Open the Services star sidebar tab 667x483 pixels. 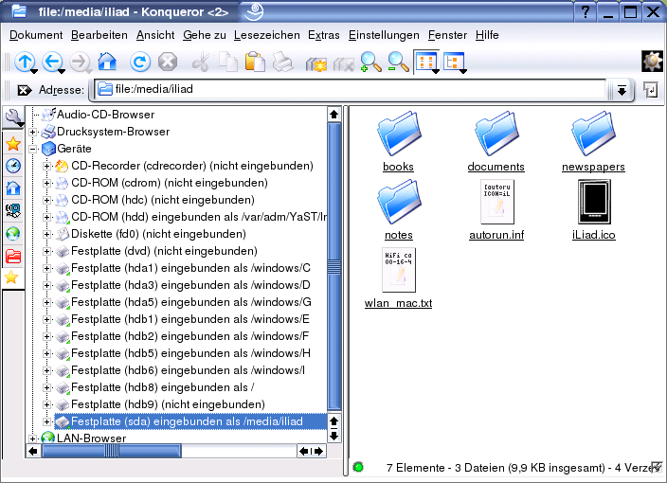pyautogui.click(x=11, y=277)
